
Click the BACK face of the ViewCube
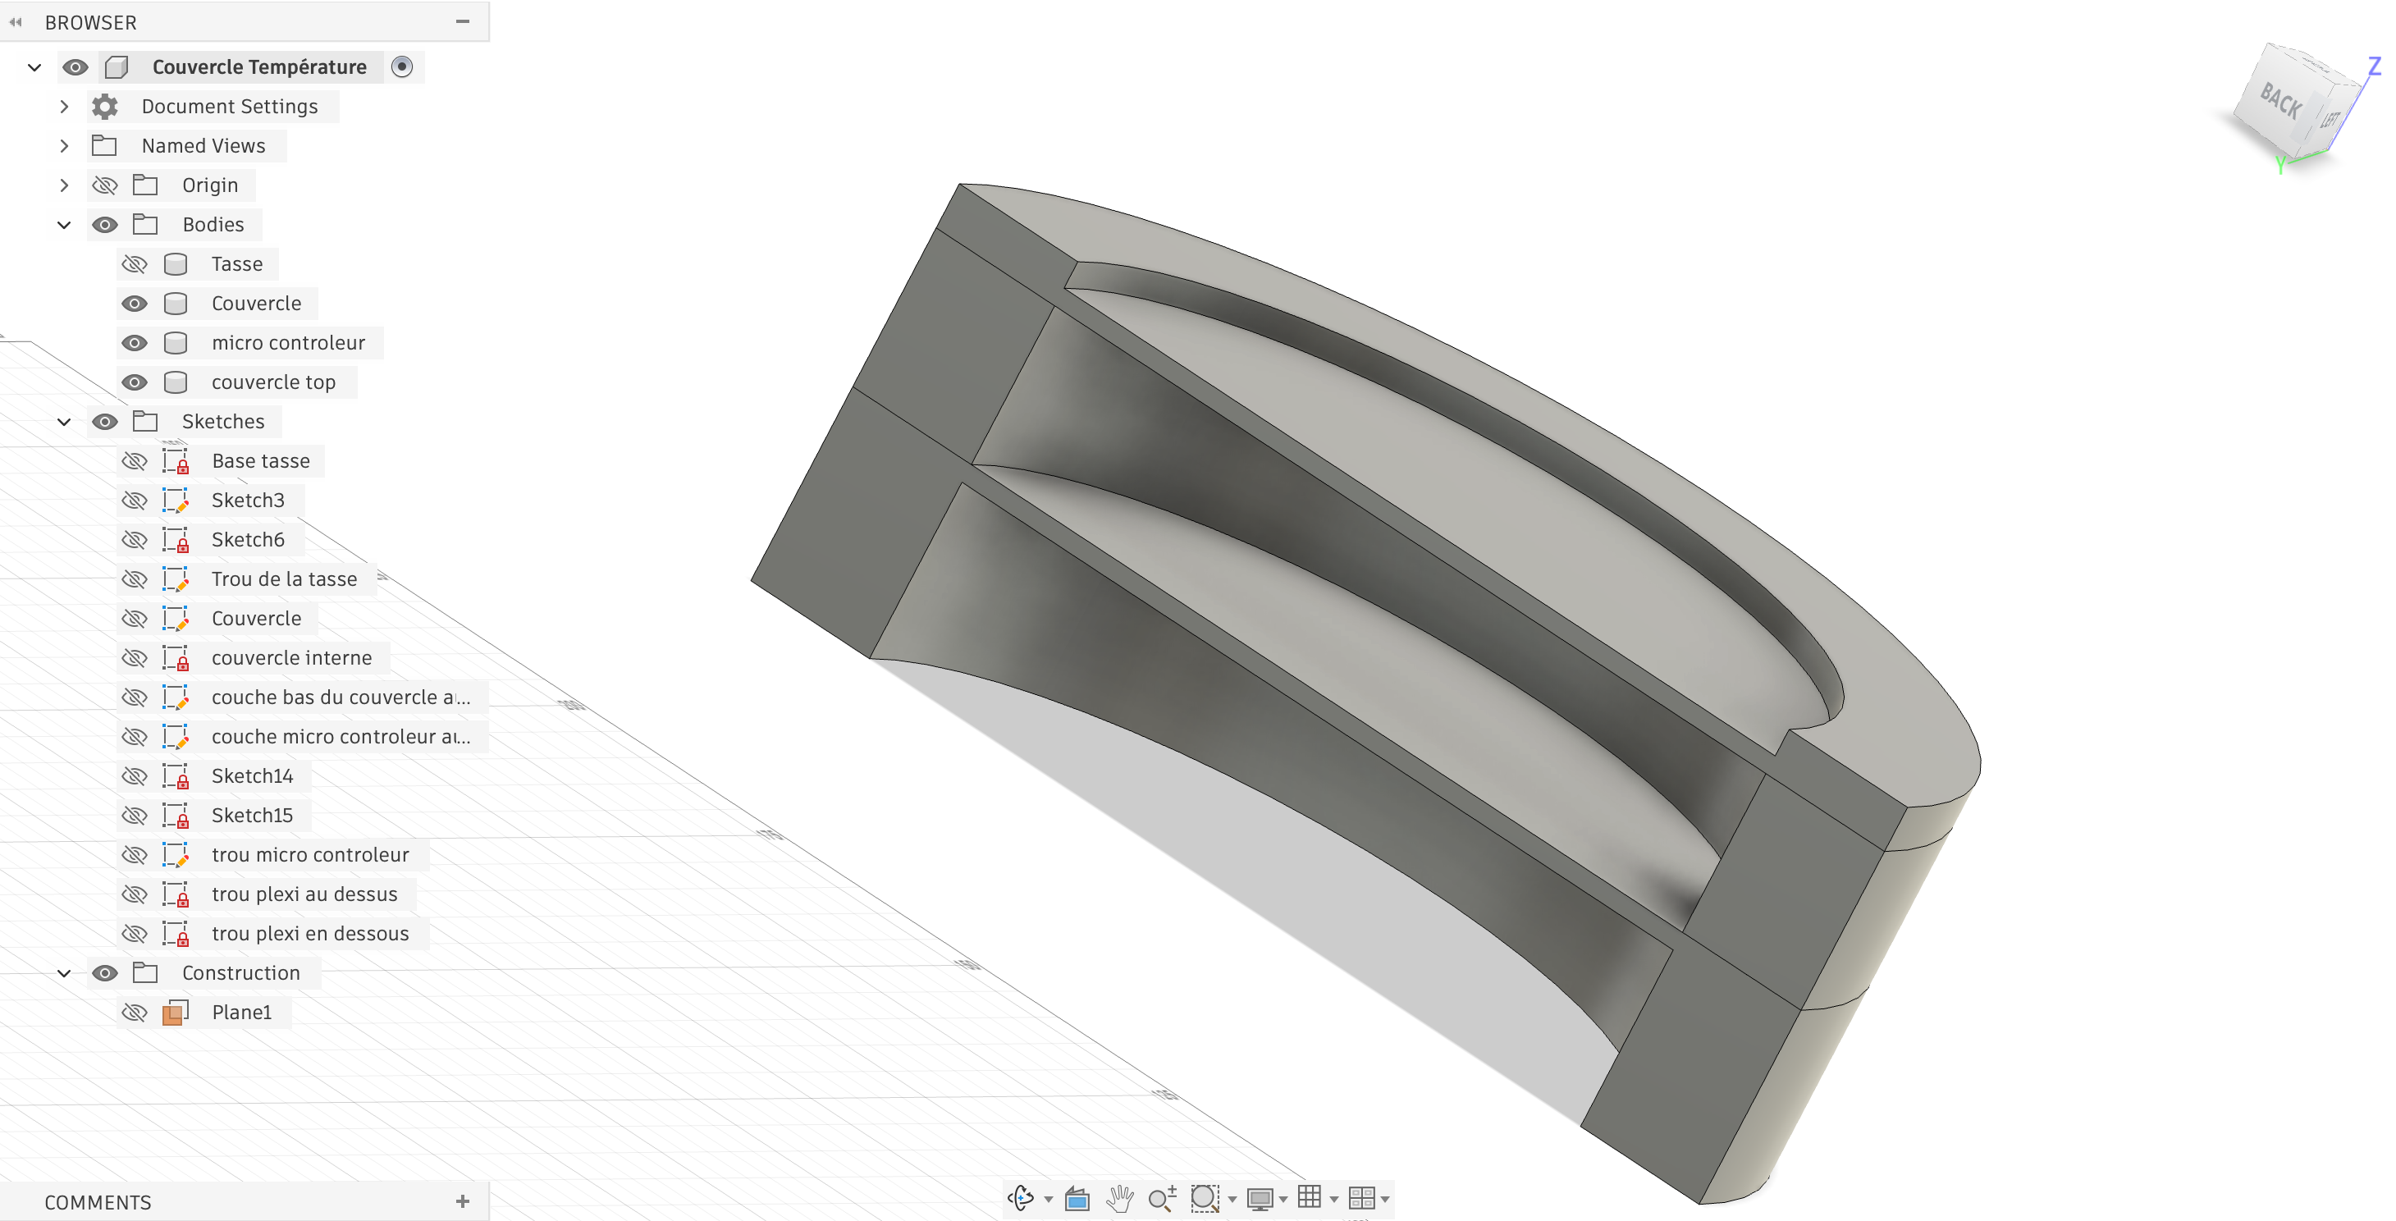click(x=2279, y=100)
